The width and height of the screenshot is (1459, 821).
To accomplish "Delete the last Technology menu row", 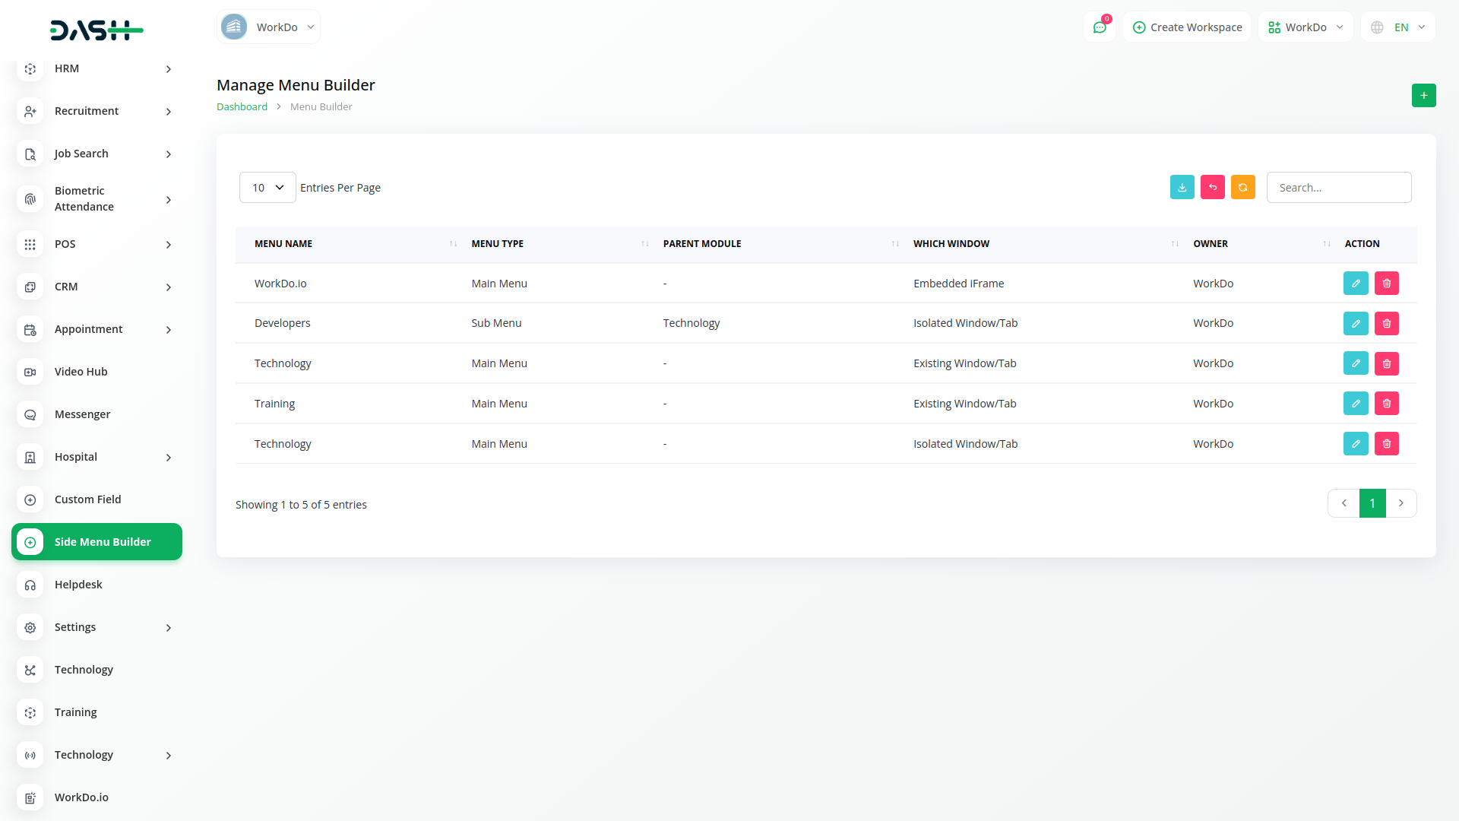I will (1386, 443).
